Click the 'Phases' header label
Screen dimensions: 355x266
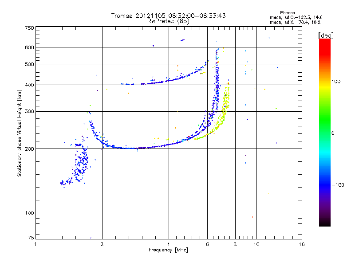coord(287,13)
